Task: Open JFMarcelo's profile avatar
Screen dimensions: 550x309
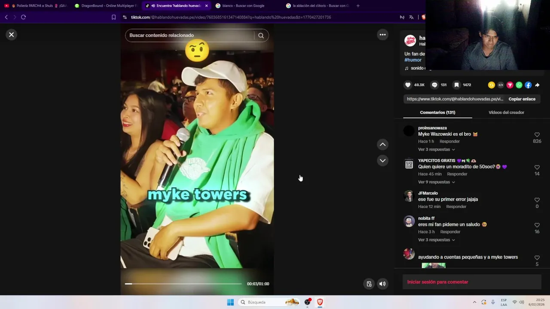Action: click(409, 196)
